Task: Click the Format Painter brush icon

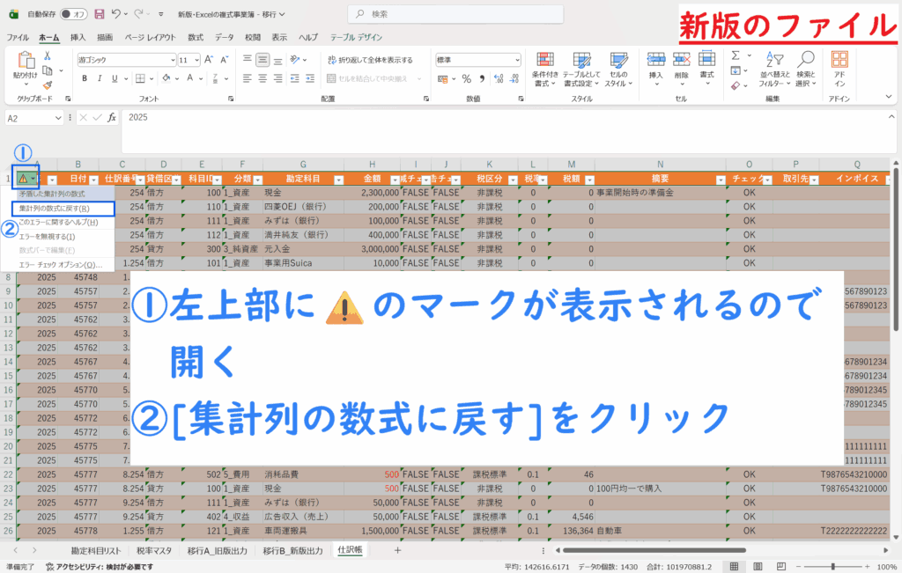Action: click(x=48, y=83)
